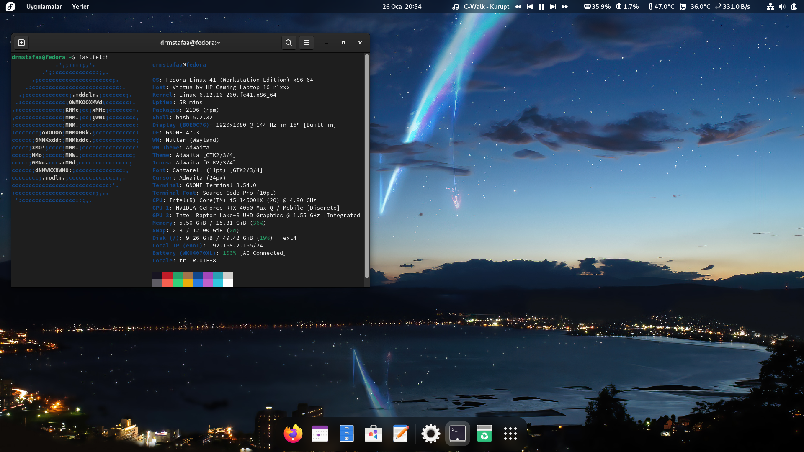Screen dimensions: 804x452
Task: Skip to the previous track
Action: pyautogui.click(x=530, y=7)
